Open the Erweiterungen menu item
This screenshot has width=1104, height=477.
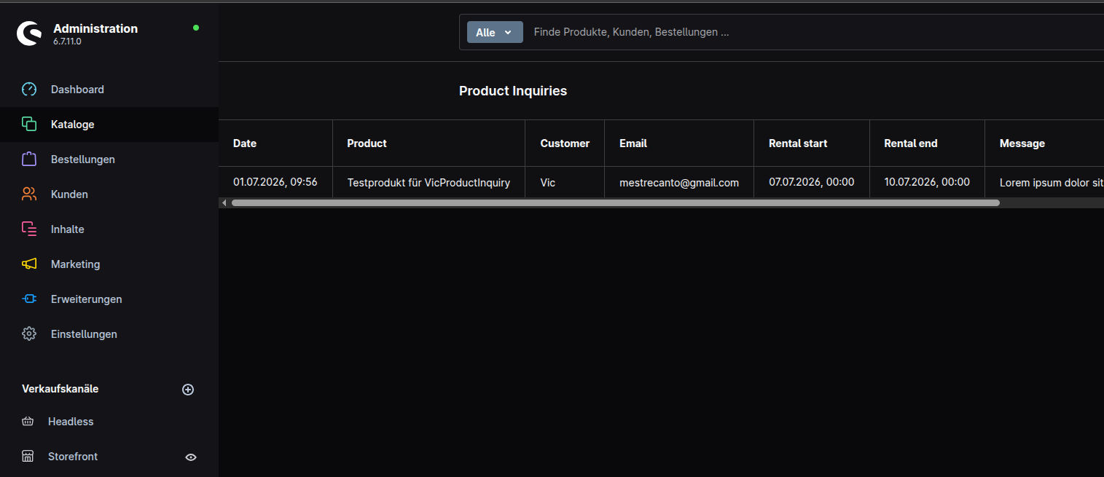click(109, 299)
